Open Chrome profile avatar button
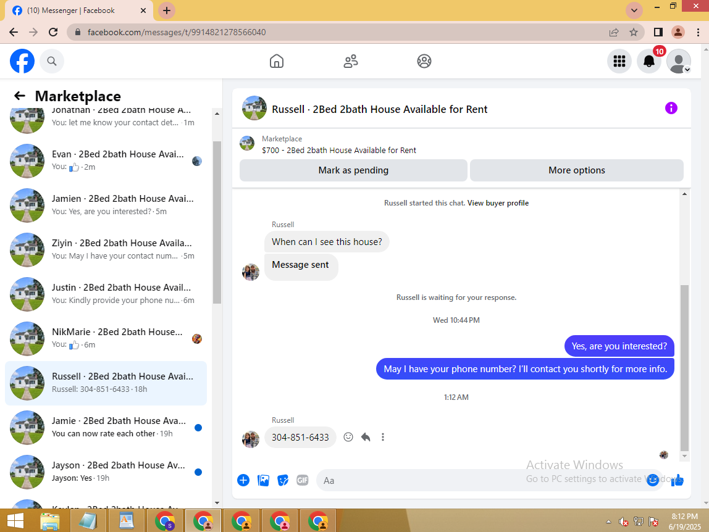Image resolution: width=709 pixels, height=532 pixels. point(678,32)
